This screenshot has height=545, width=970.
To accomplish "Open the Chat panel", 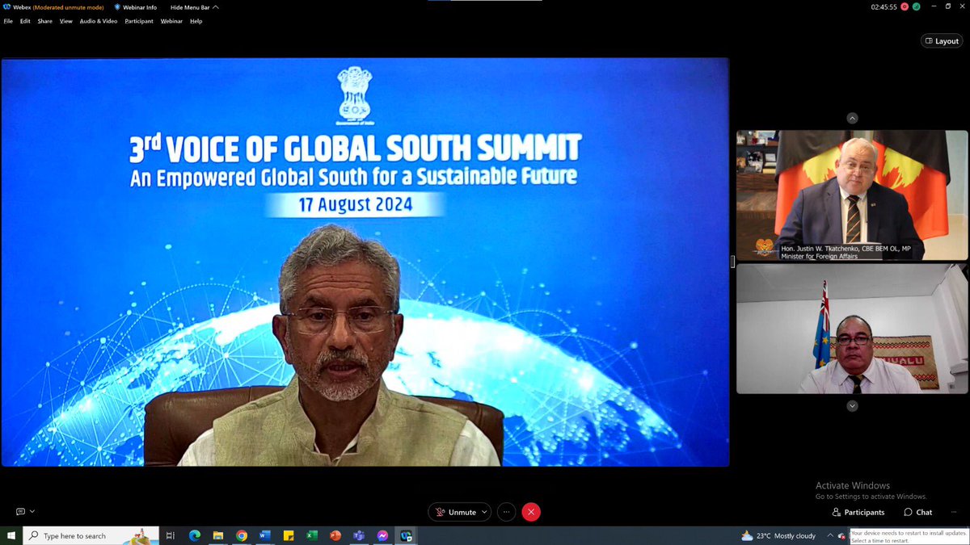I will pos(917,512).
